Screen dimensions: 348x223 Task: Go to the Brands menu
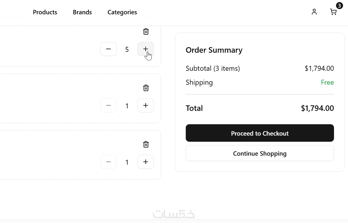[x=82, y=12]
